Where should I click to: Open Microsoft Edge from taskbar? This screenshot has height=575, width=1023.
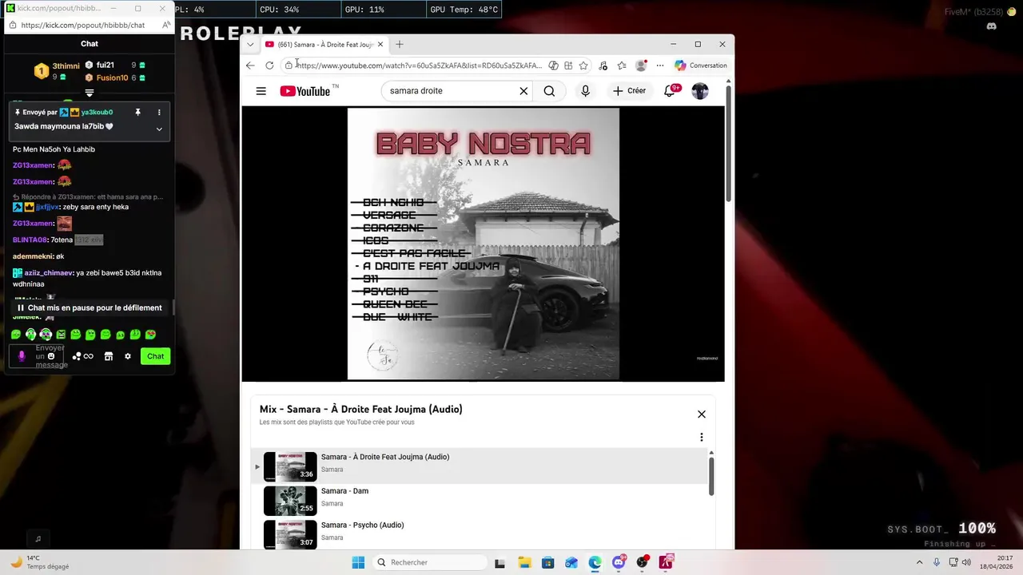595,562
